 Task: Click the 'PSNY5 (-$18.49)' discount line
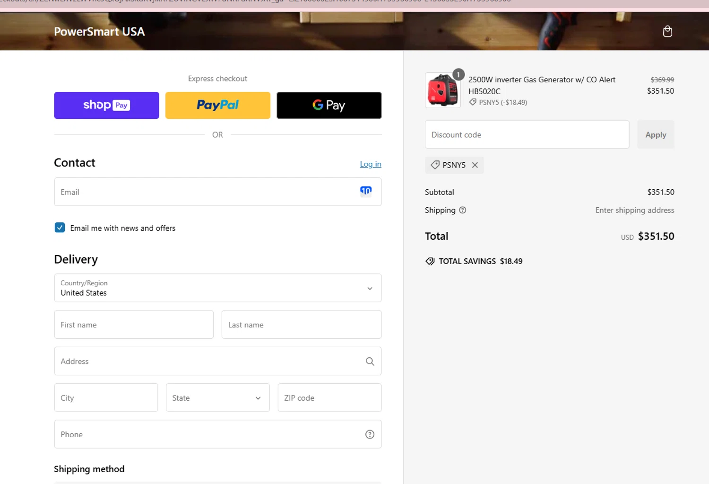[503, 102]
